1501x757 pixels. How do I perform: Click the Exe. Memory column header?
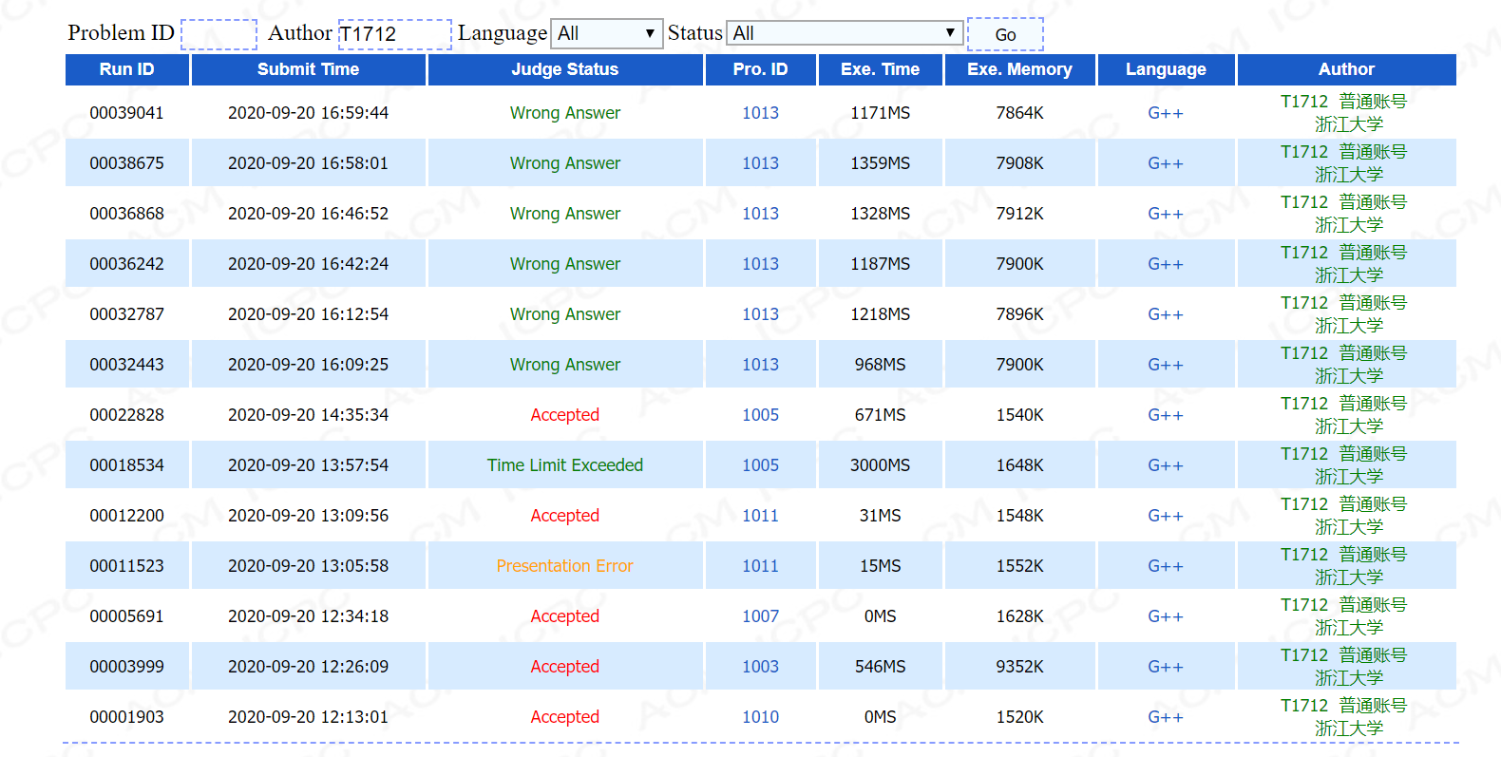point(1019,69)
